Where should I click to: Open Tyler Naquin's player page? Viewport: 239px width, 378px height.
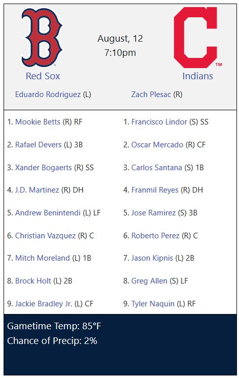click(153, 304)
